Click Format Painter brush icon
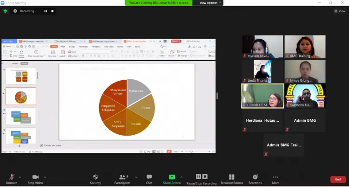The width and height of the screenshot is (349, 187). pyautogui.click(x=21, y=54)
